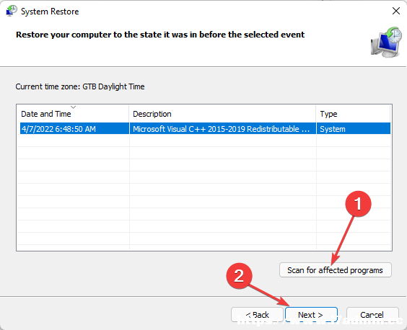This screenshot has height=330, width=407.
Task: Go to previous step with Back button
Action: pyautogui.click(x=257, y=315)
